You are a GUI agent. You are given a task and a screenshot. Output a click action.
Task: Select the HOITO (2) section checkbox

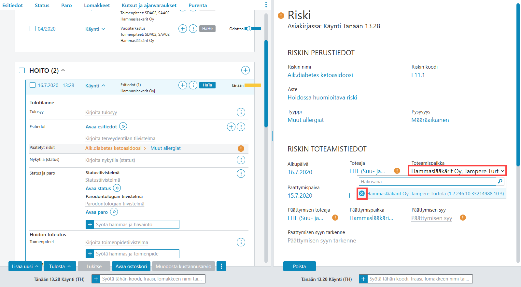pyautogui.click(x=22, y=71)
